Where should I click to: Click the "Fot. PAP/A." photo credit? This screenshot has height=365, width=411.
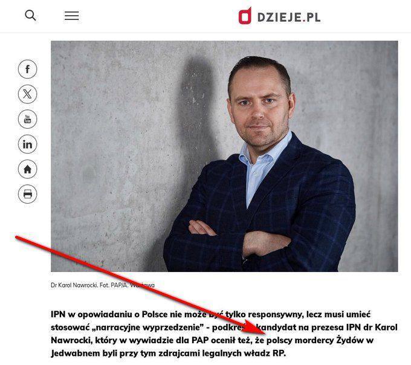(114, 285)
